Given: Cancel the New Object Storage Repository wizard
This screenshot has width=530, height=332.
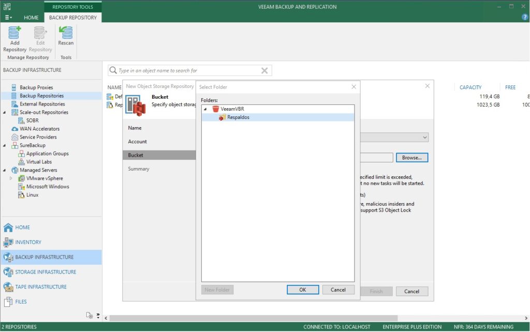Looking at the screenshot, I should 411,292.
